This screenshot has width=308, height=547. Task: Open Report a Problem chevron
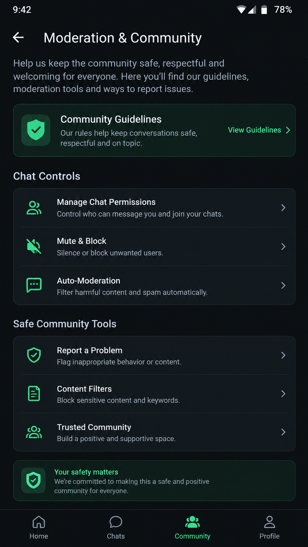(283, 355)
